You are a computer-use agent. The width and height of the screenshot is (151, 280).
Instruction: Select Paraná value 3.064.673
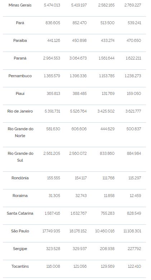point(78,58)
